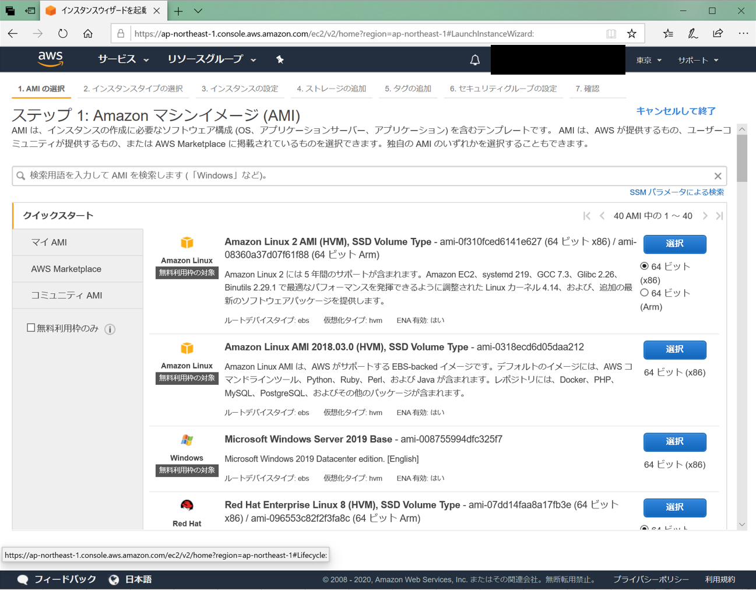This screenshot has width=756, height=590.
Task: Refresh the page with reload icon
Action: [63, 34]
